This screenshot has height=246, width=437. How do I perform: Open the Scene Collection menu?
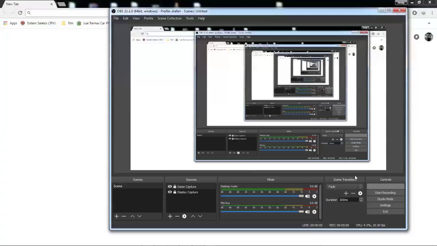coord(169,18)
